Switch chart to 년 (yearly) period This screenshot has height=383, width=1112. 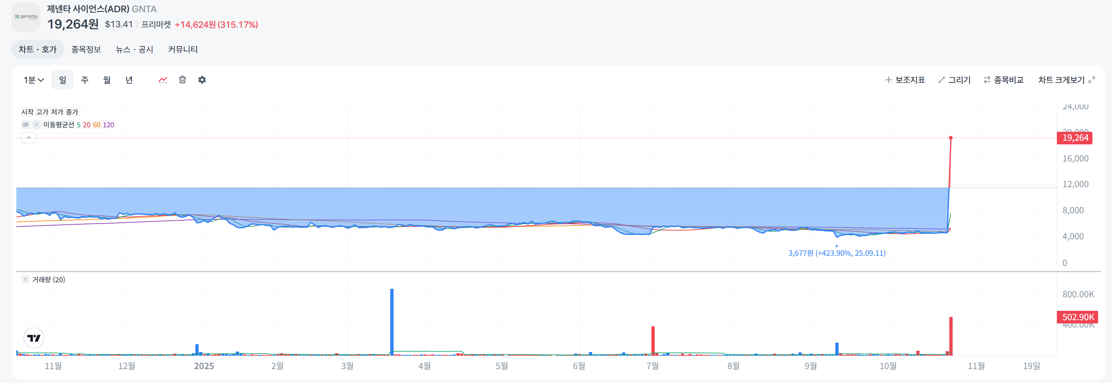[x=129, y=80]
